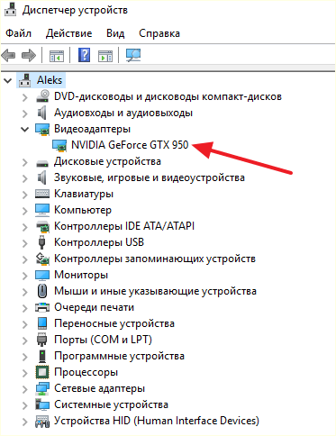
Task: Click the Back arrow toolbar icon
Action: pos(9,55)
